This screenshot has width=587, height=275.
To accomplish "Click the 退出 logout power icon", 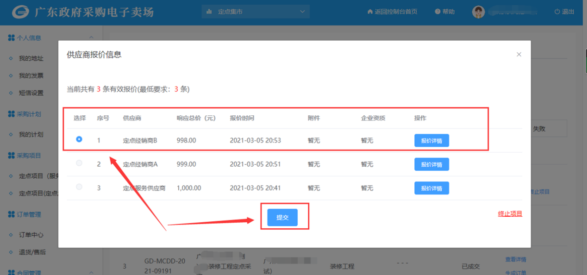I will tap(557, 12).
